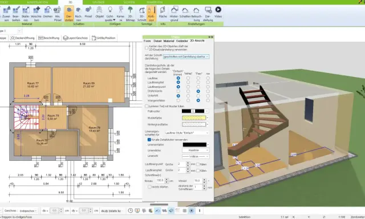The width and height of the screenshot is (365, 219).
Task: Open the 3D-Schnitt tool
Action: (x=141, y=14)
